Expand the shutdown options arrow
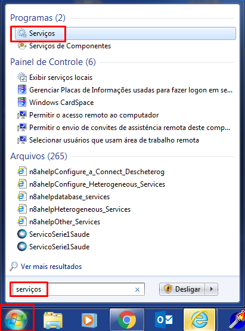The image size is (245, 331). (x=212, y=289)
